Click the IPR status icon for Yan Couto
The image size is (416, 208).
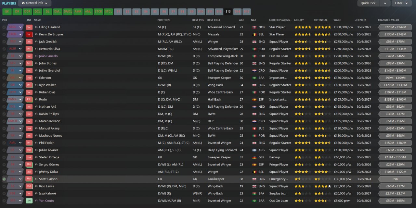click(x=29, y=201)
